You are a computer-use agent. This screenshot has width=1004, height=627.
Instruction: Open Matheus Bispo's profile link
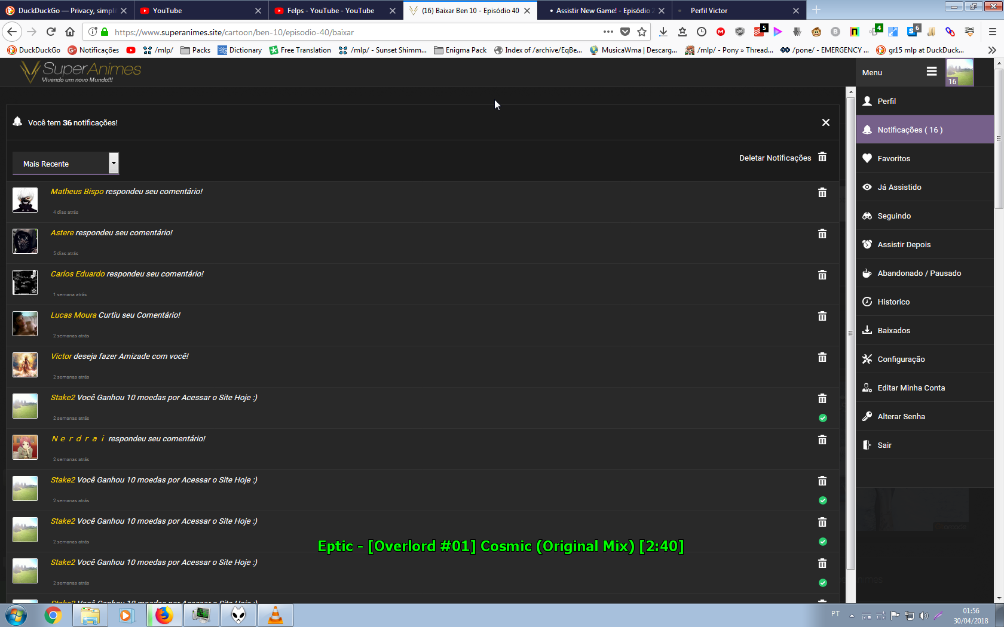77,191
